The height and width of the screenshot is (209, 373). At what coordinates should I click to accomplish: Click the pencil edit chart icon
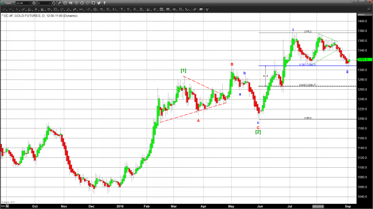pyautogui.click(x=60, y=3)
